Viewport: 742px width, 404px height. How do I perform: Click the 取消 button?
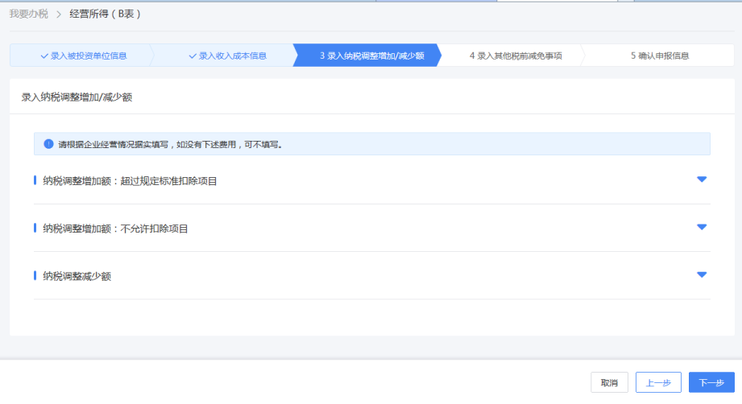pos(609,383)
